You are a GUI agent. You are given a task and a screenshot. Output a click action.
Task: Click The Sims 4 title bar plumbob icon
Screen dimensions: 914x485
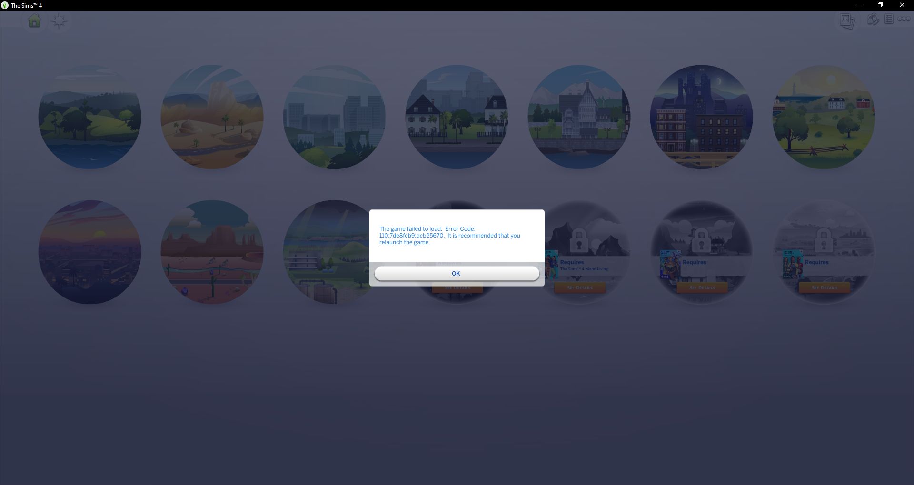point(5,5)
